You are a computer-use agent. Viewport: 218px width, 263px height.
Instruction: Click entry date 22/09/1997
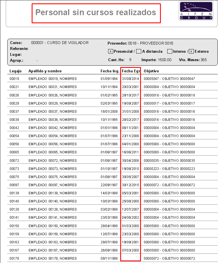pyautogui.click(x=109, y=185)
